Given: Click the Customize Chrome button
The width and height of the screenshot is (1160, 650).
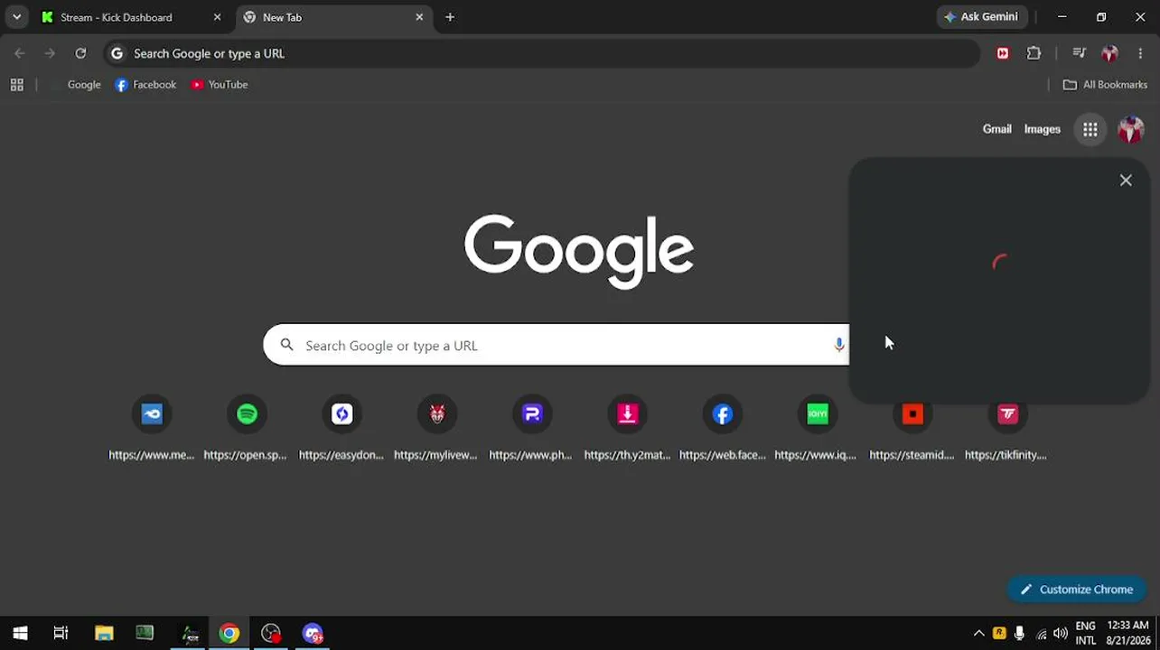Looking at the screenshot, I should click(x=1077, y=590).
